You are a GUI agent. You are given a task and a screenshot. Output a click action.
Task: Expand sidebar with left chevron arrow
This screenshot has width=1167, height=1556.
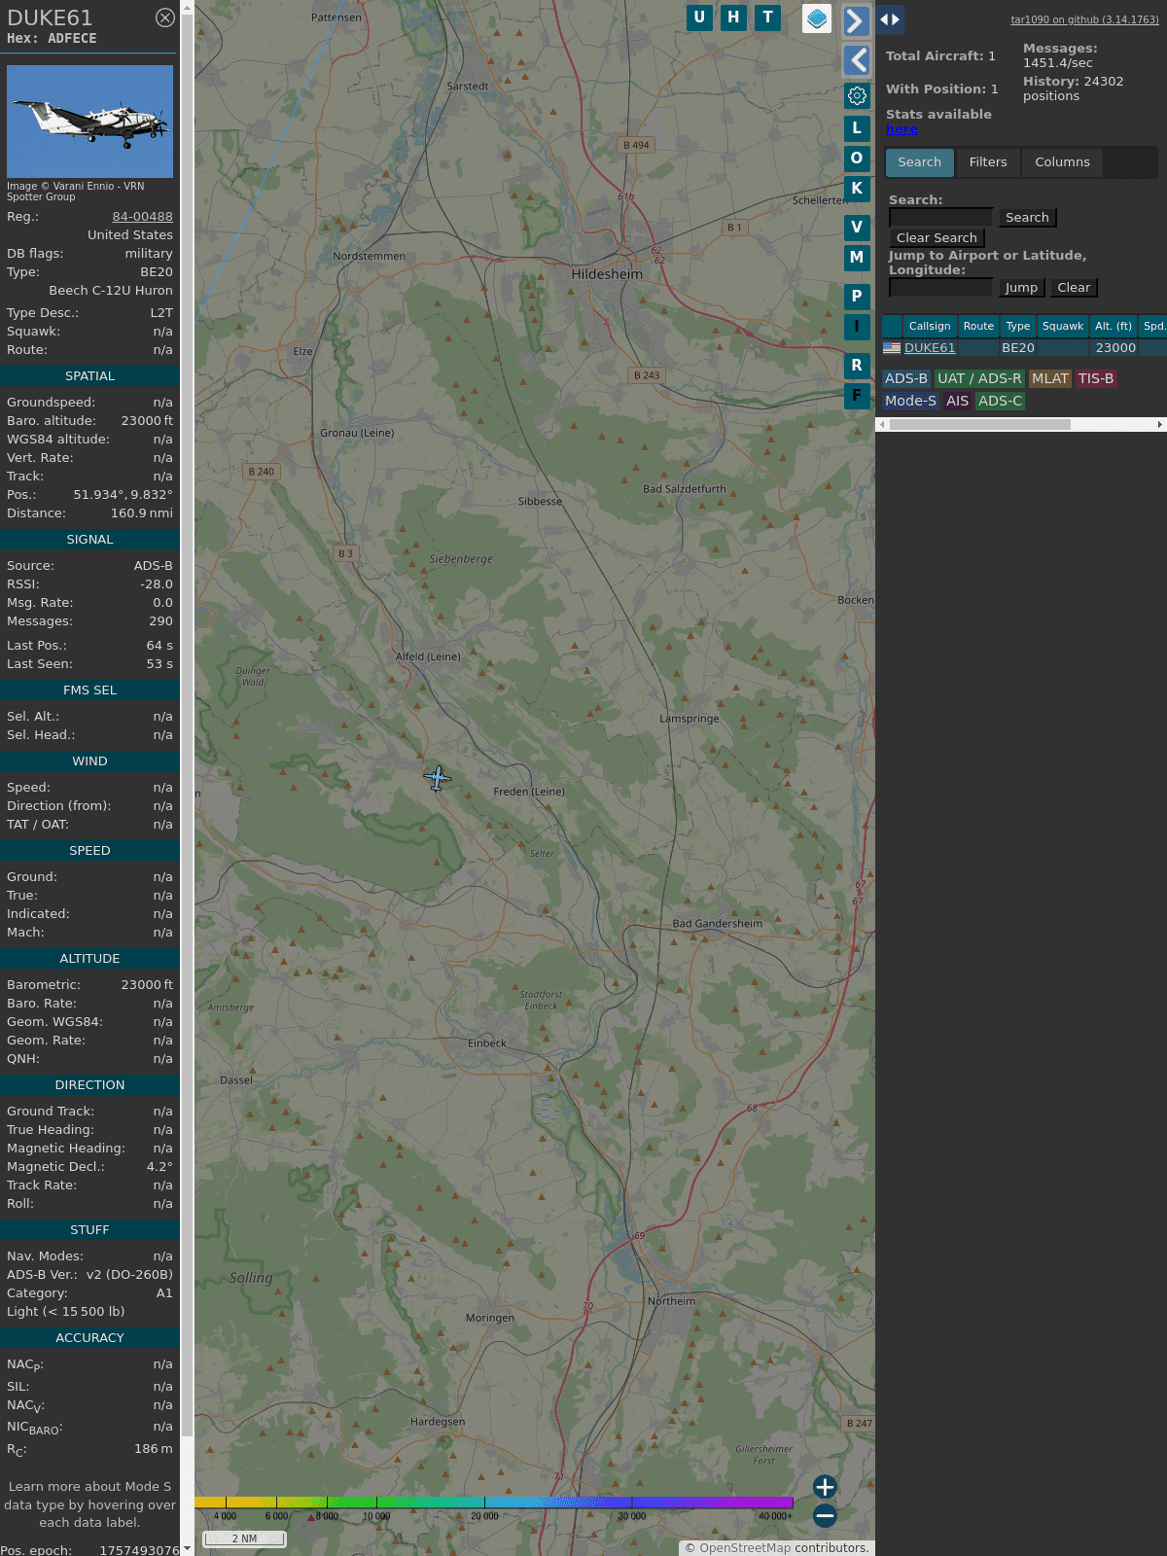(x=856, y=60)
